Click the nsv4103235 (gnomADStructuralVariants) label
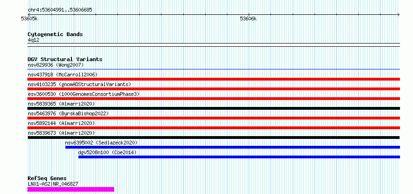Screen dimensions: 413x194 click(79, 84)
